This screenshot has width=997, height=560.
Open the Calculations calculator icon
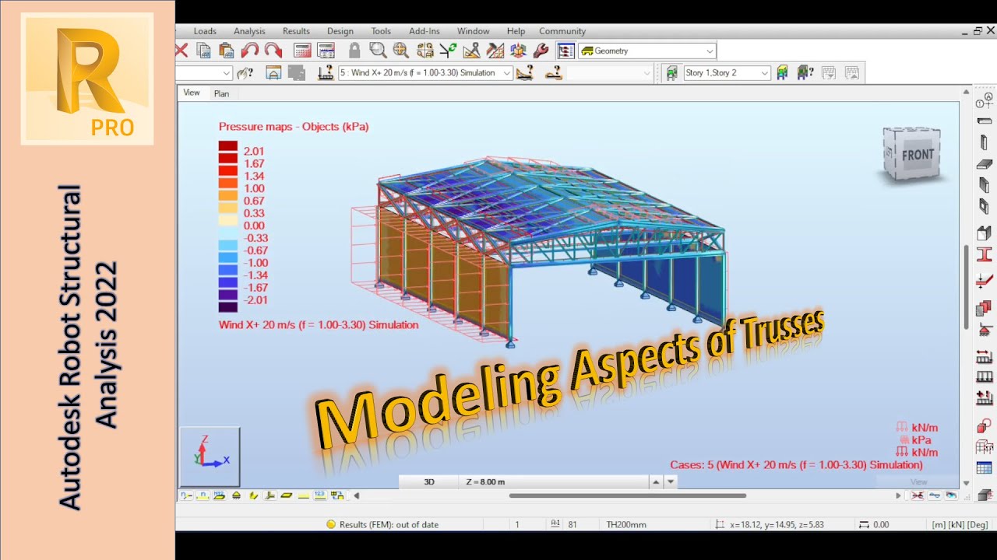(302, 51)
